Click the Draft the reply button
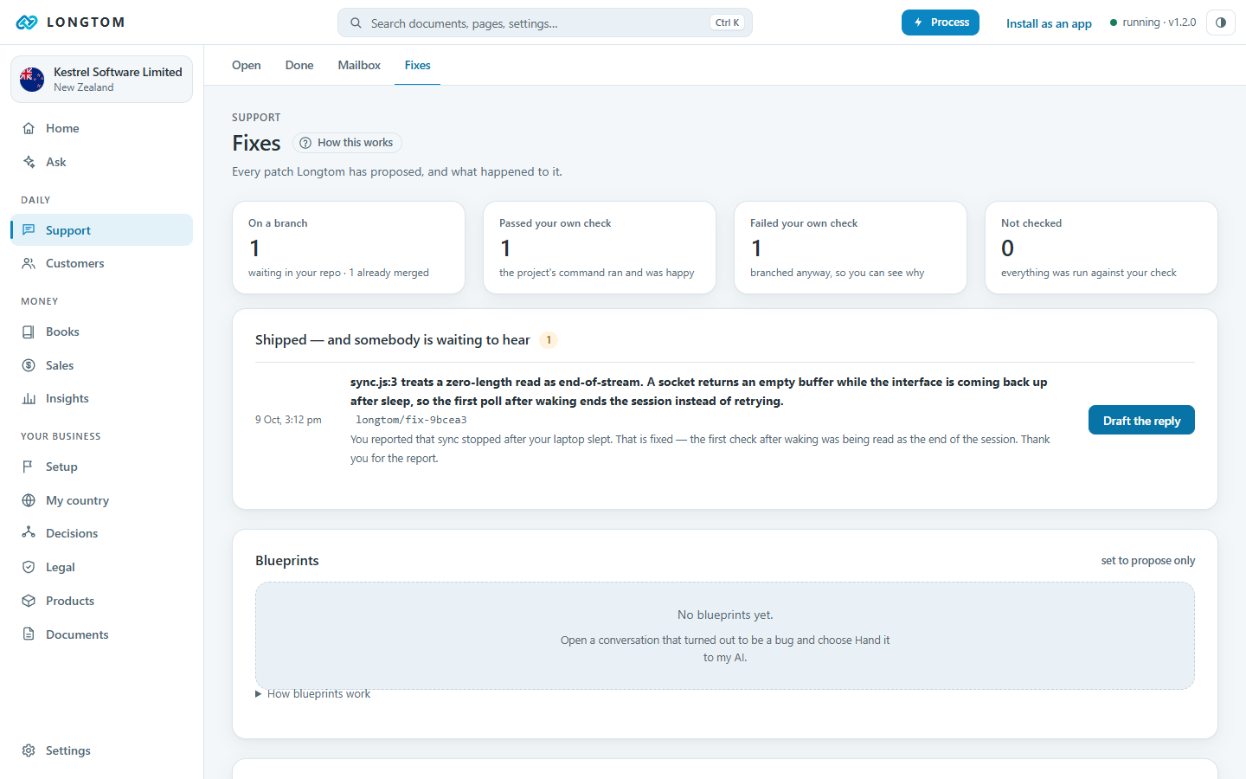Viewport: 1246px width, 779px height. point(1141,420)
